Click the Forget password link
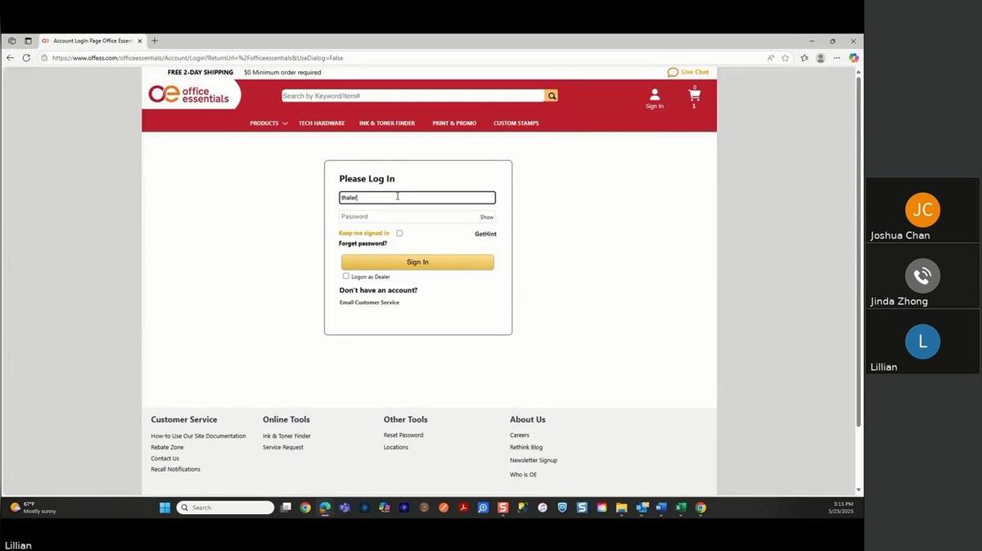The width and height of the screenshot is (982, 551). coord(363,244)
